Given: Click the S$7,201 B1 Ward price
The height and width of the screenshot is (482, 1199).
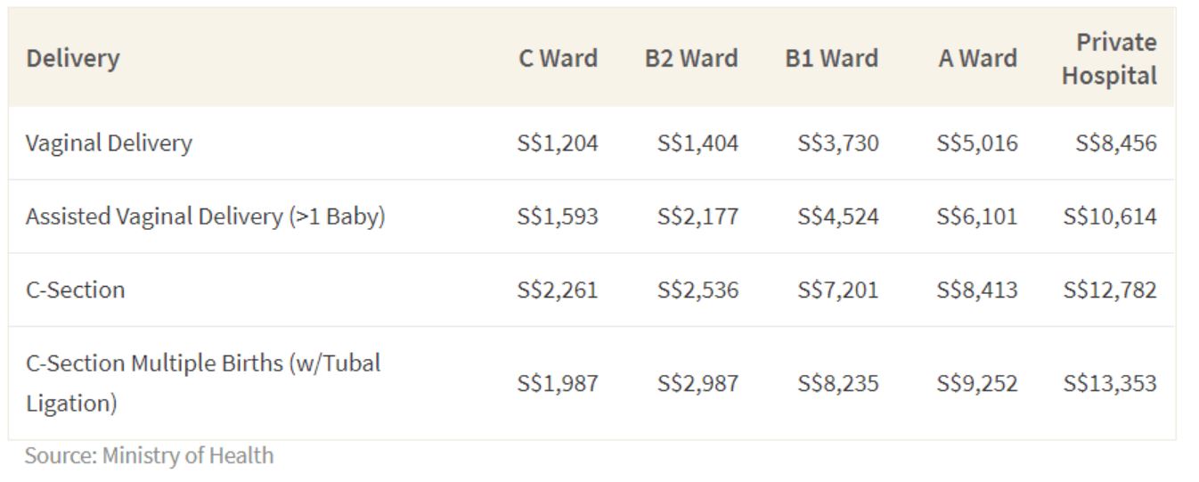Looking at the screenshot, I should [x=837, y=290].
